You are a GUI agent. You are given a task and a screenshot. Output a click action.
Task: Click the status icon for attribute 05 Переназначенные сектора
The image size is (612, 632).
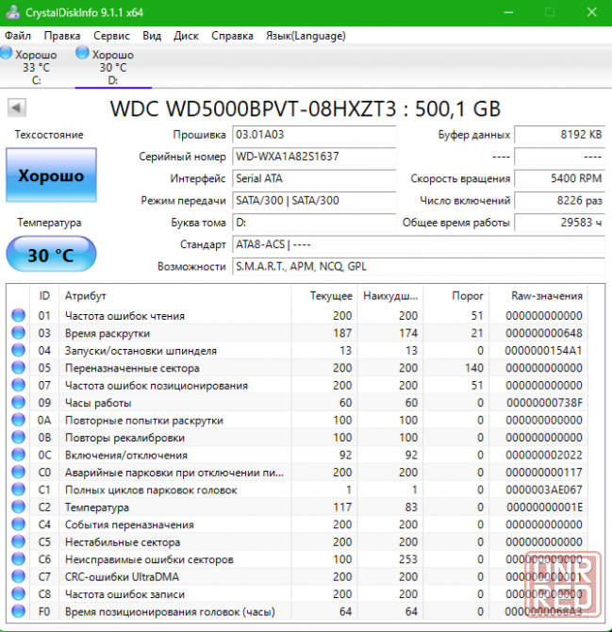coord(18,368)
